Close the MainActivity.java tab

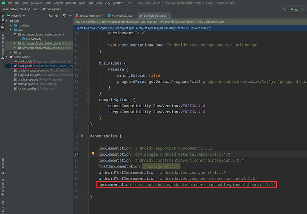pos(135,15)
